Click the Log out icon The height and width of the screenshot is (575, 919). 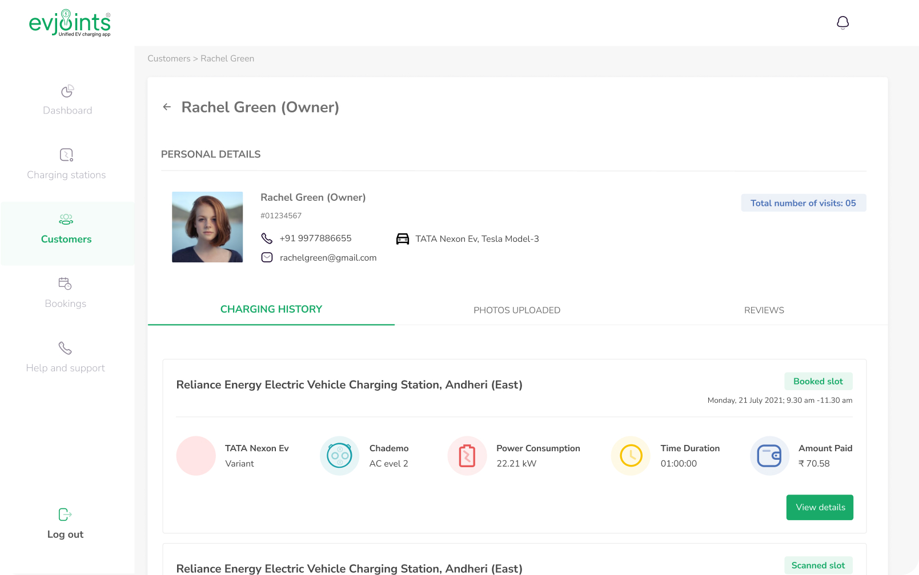click(65, 515)
